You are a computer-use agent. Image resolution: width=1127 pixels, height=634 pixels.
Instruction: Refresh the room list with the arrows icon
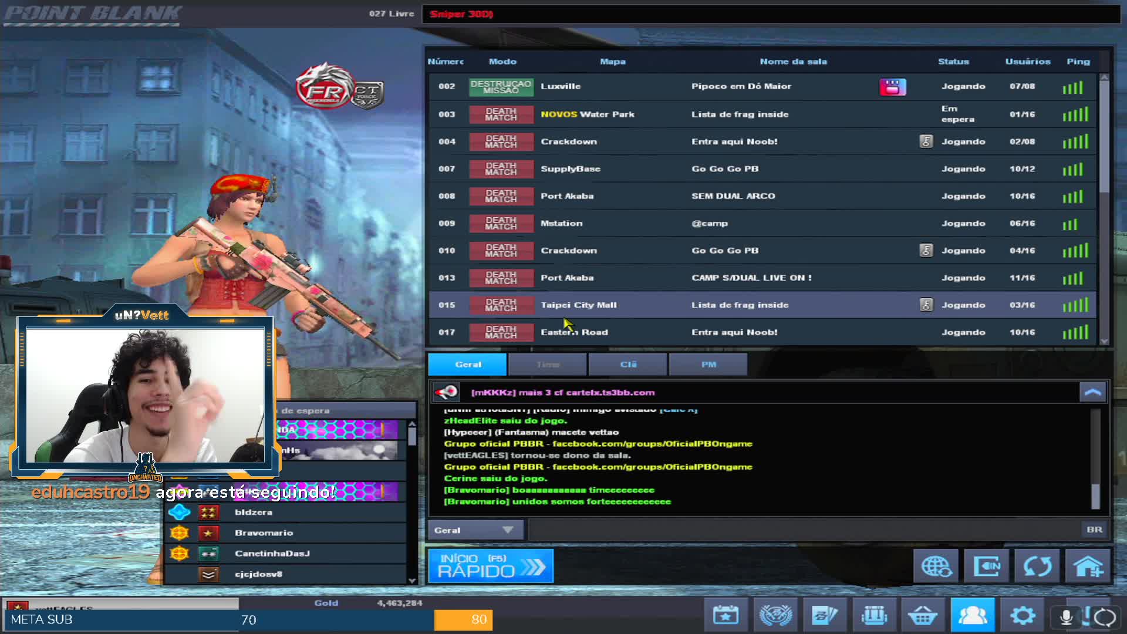point(1038,566)
